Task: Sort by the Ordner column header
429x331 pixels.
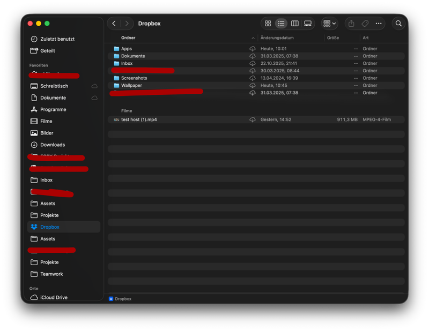Action: (128, 37)
